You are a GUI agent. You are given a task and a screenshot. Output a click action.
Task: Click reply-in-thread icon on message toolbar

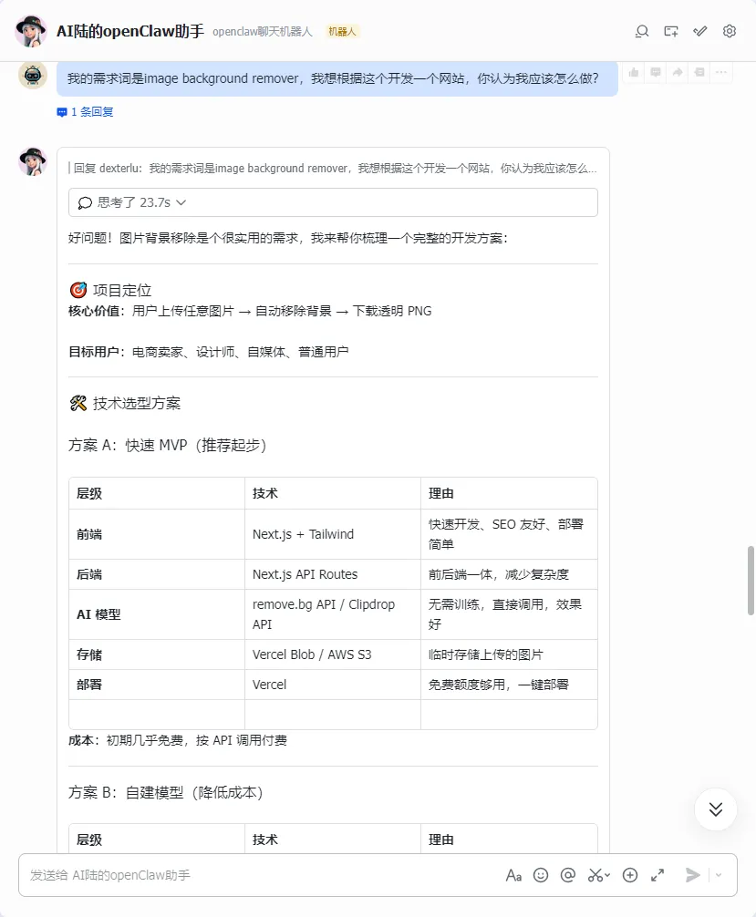pos(656,72)
